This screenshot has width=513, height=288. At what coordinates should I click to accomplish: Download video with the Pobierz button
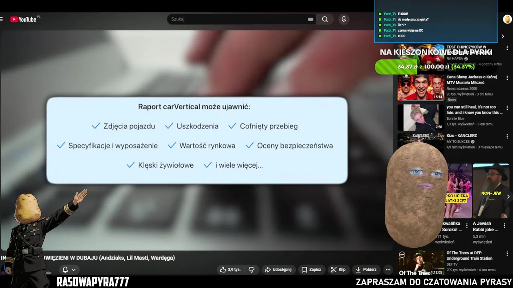pos(366,270)
